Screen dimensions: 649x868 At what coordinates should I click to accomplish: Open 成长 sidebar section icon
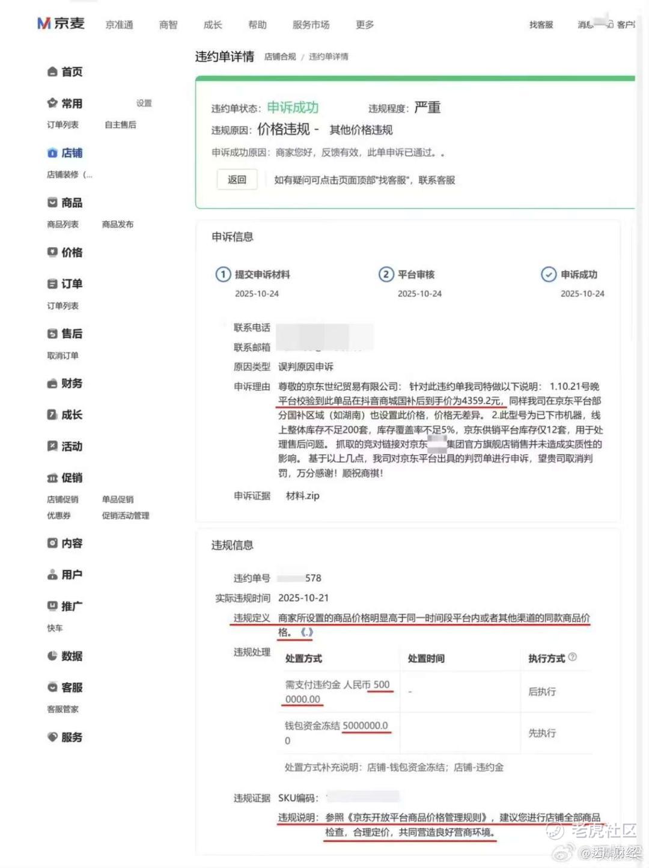point(52,415)
